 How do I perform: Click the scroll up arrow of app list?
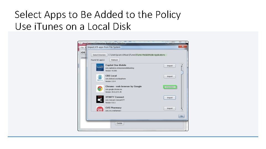[182, 65]
